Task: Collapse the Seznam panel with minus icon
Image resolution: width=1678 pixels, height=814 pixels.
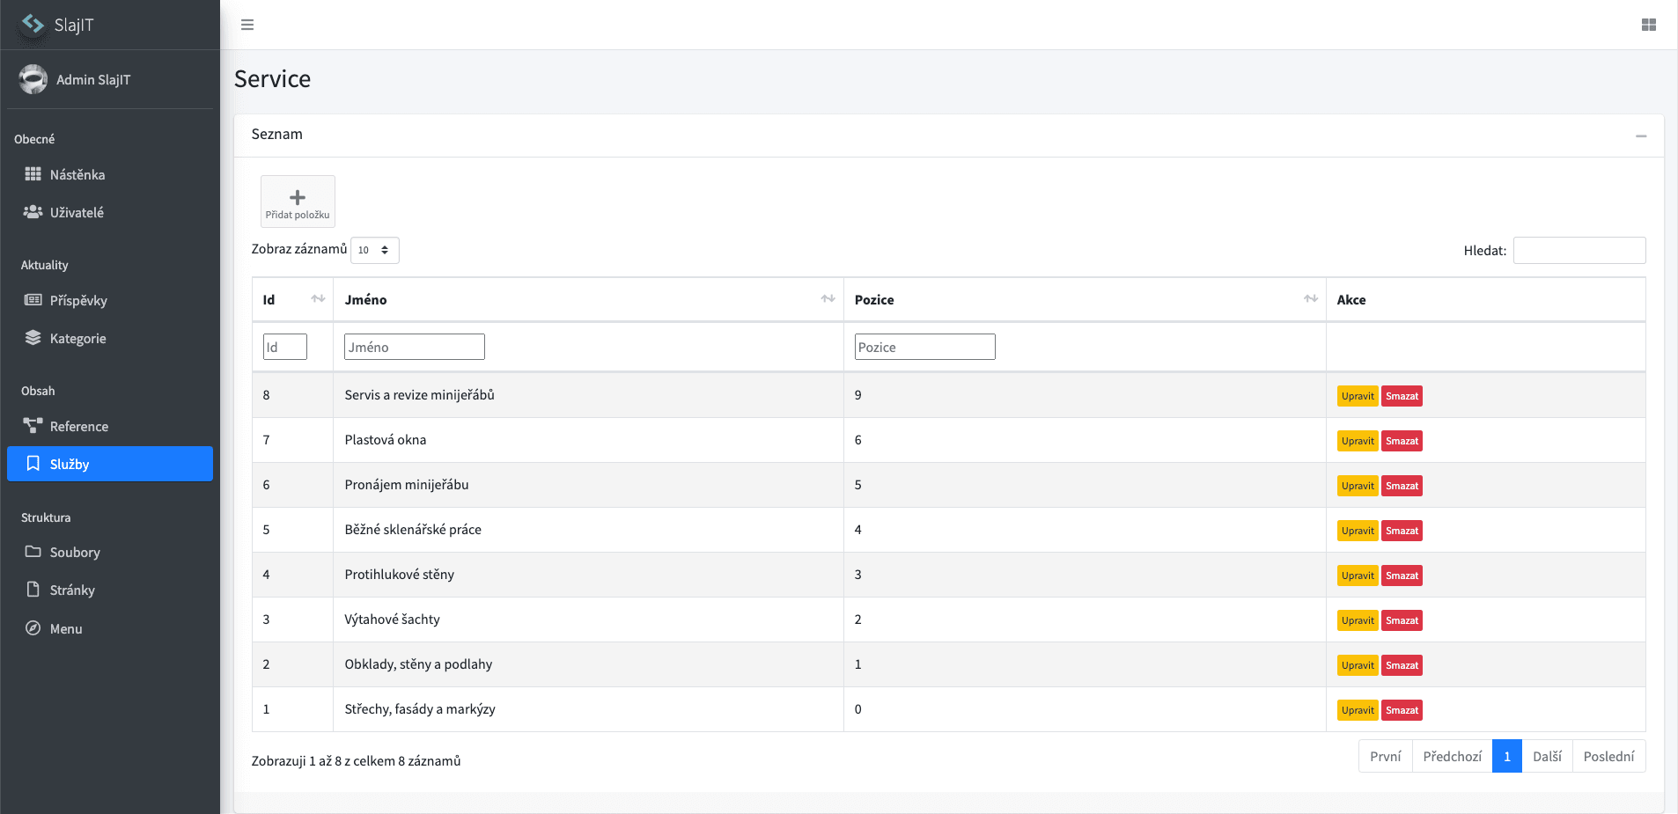Action: click(x=1641, y=136)
